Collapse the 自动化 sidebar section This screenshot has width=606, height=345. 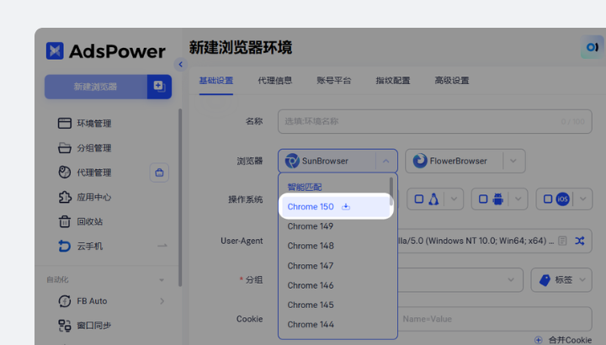click(162, 279)
